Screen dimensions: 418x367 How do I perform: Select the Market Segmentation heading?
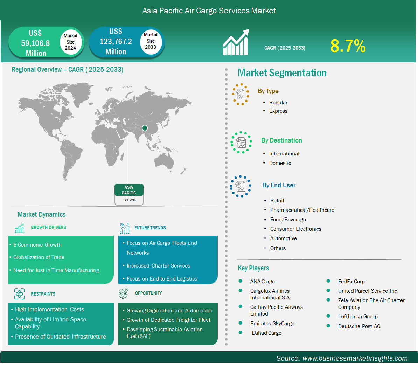(282, 73)
